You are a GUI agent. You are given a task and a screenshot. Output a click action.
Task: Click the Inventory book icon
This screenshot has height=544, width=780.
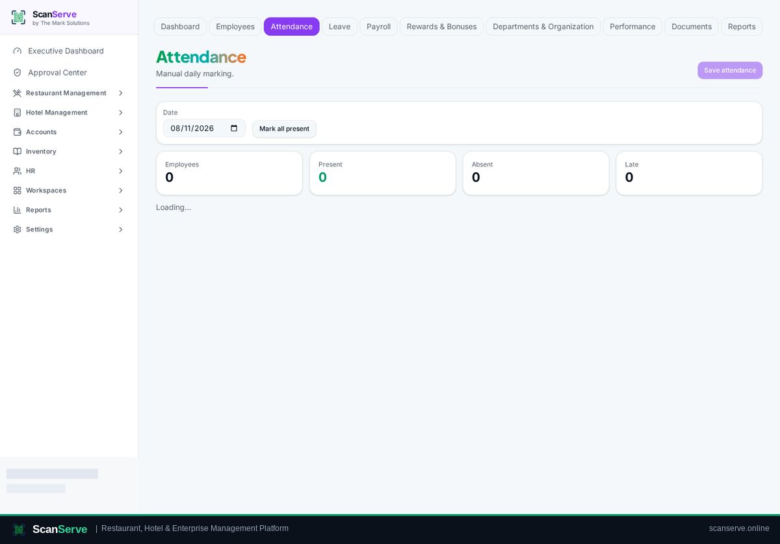point(18,151)
